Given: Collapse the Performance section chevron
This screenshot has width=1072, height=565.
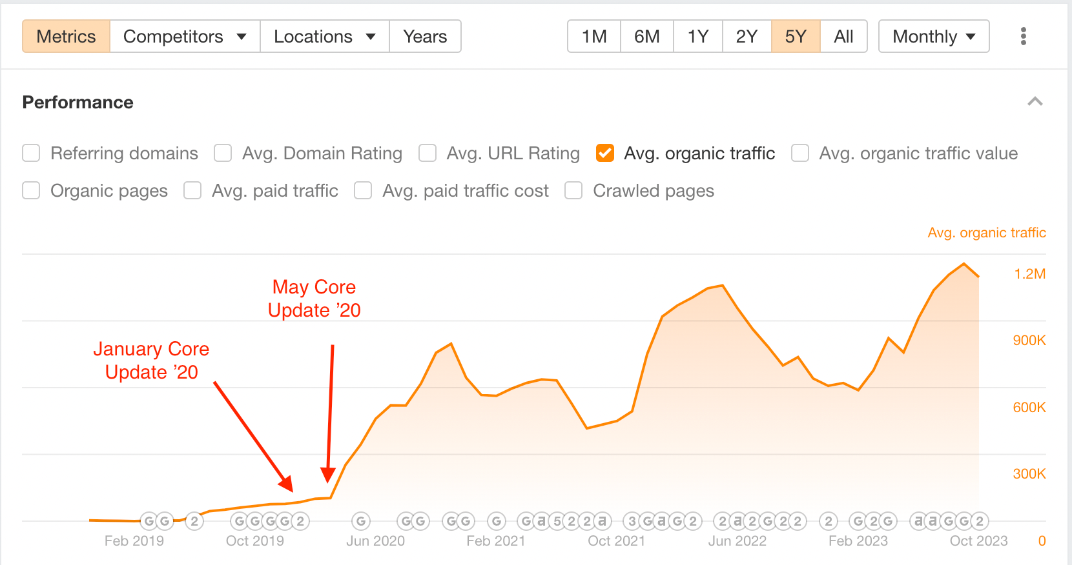Looking at the screenshot, I should (x=1035, y=102).
